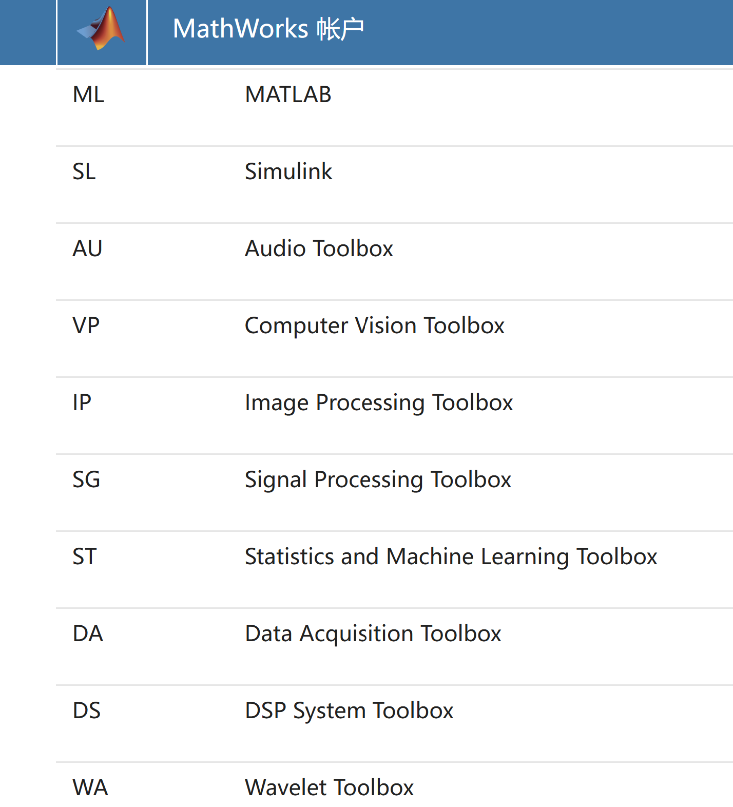Select the SL product code
733x807 pixels.
(x=84, y=171)
